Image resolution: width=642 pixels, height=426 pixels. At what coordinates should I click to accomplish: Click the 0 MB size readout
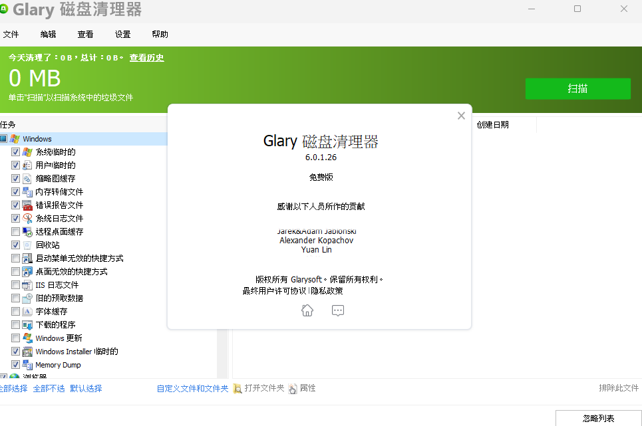35,78
